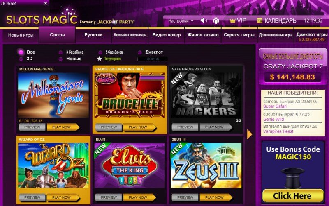329x206 pixels.
Task: Click the game search (ПОИСК) field
Action: (x=153, y=59)
